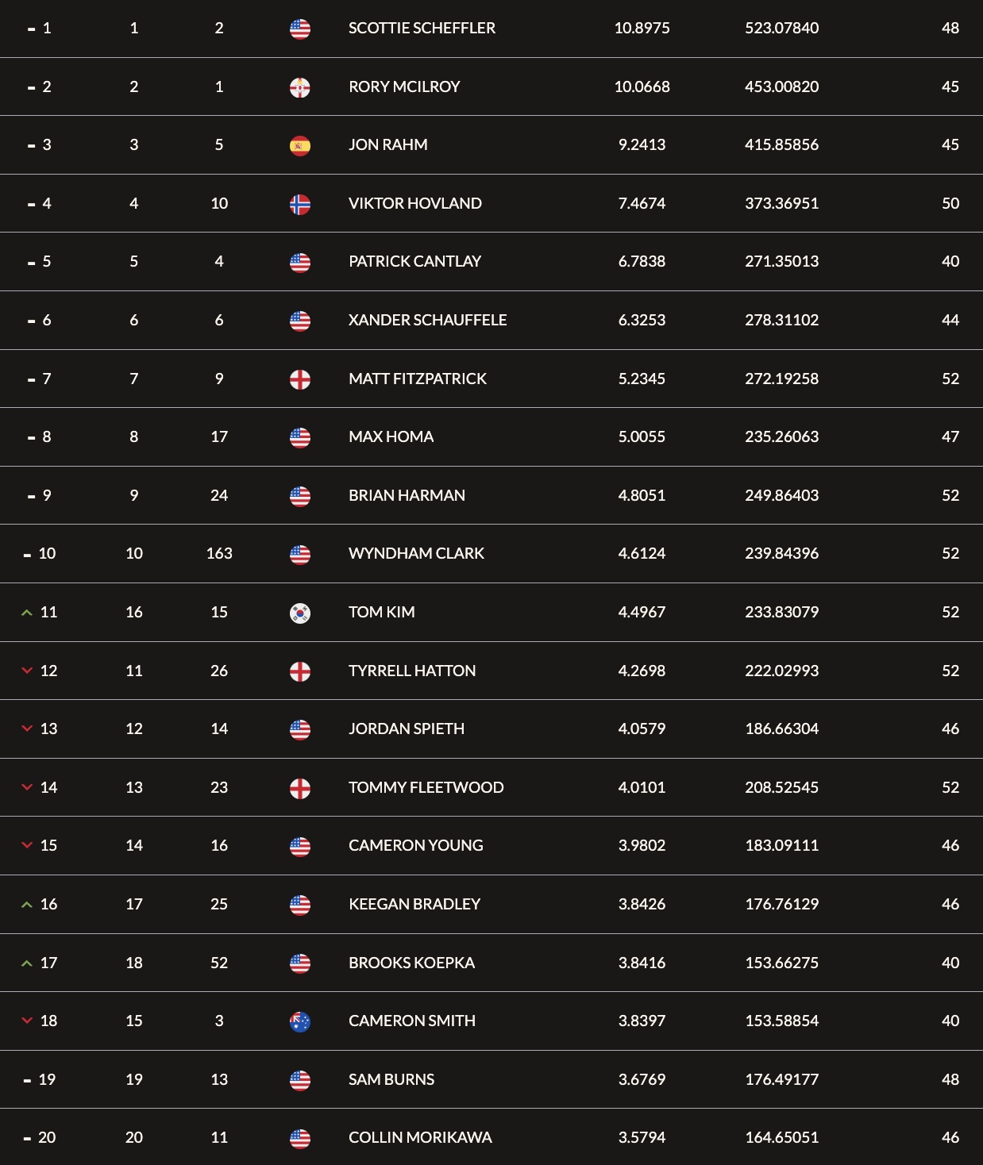Select the Xander Schauffele name link
The height and width of the screenshot is (1165, 983).
tap(427, 320)
